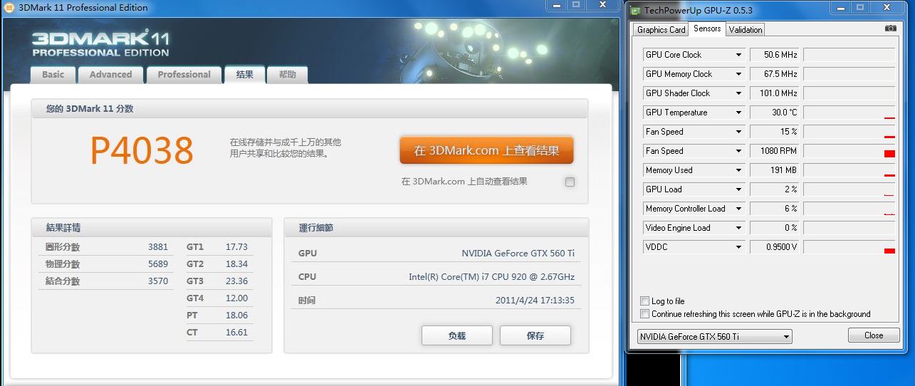Screen dimensions: 915x386
Task: Expand the GPU Memory Clock sensor dropdown
Action: pos(738,74)
